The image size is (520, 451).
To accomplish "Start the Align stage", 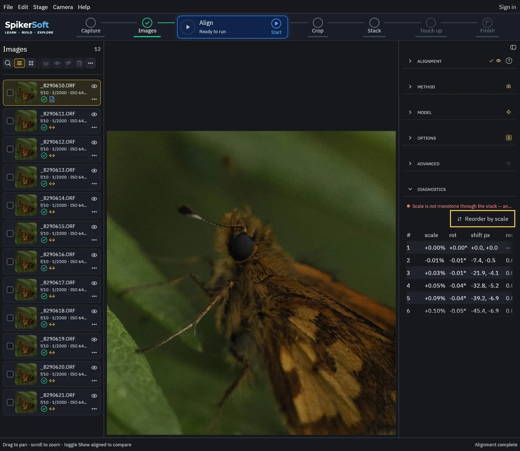I will pos(276,27).
